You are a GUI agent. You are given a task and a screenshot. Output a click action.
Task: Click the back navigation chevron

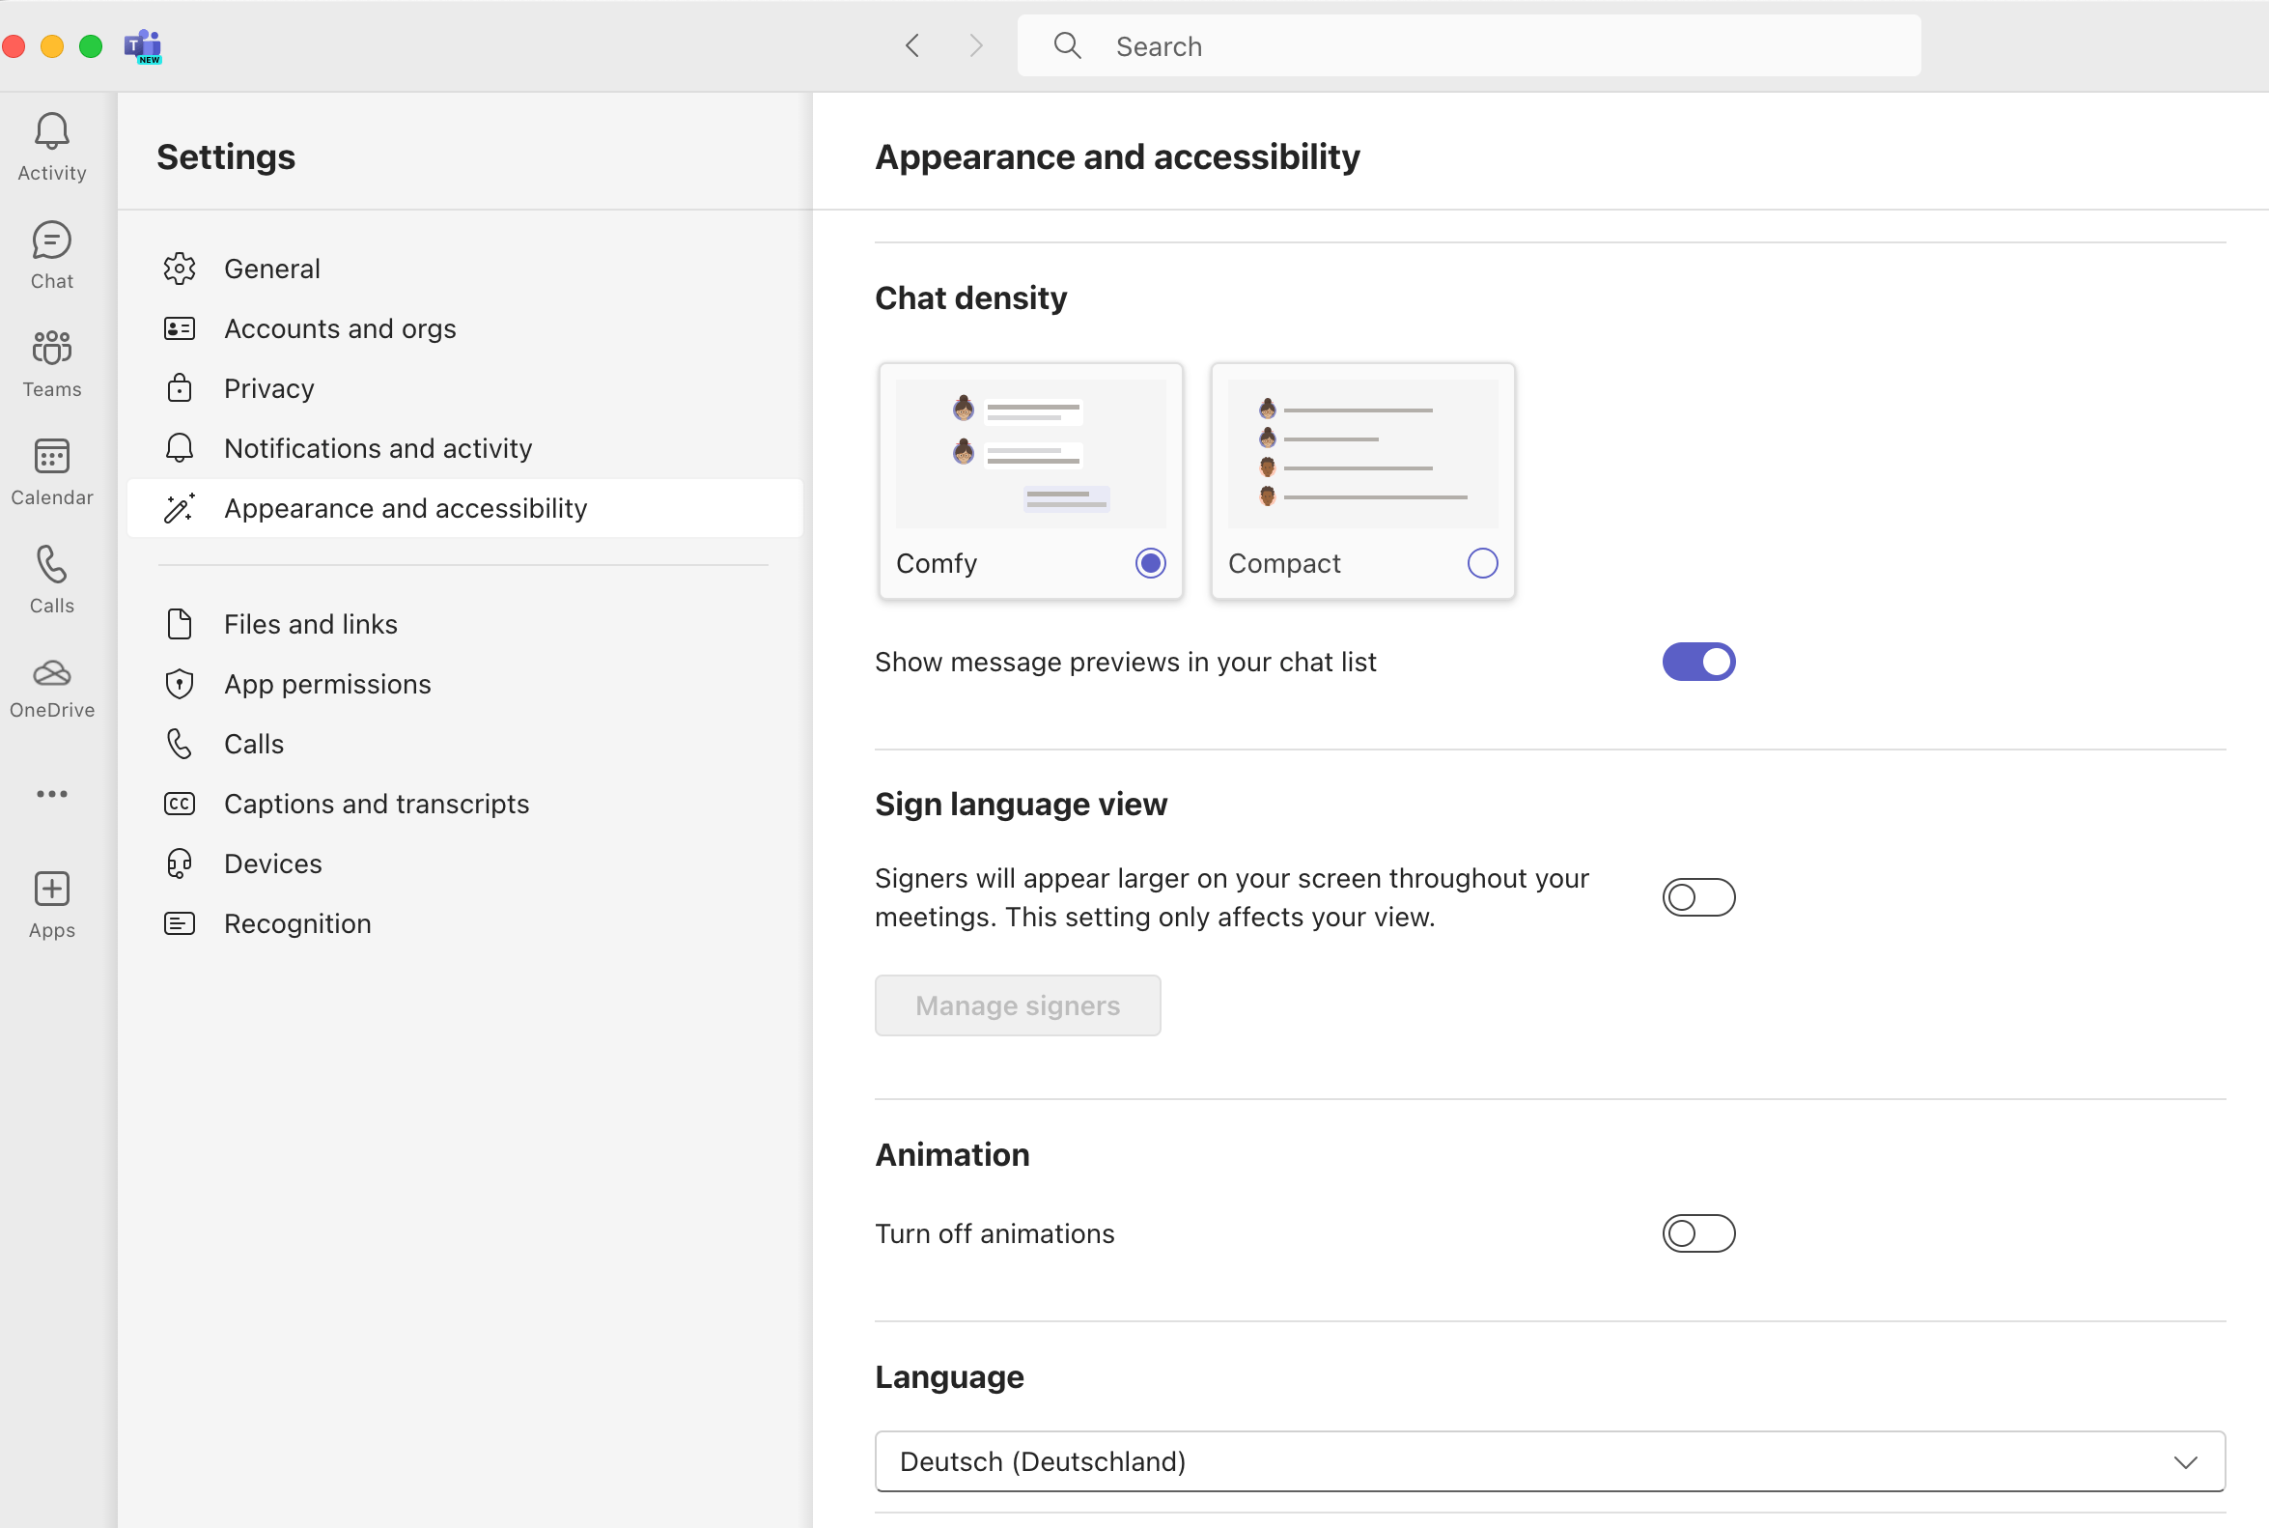[911, 45]
